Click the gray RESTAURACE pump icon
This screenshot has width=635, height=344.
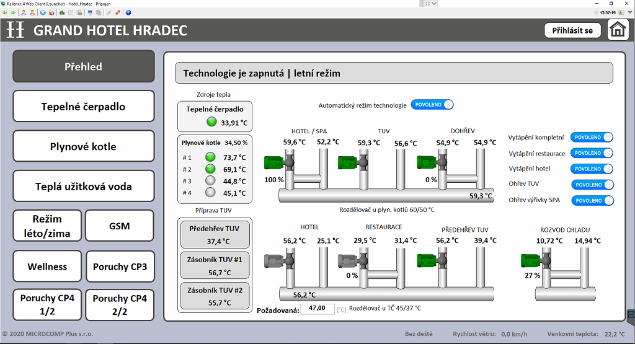347,259
